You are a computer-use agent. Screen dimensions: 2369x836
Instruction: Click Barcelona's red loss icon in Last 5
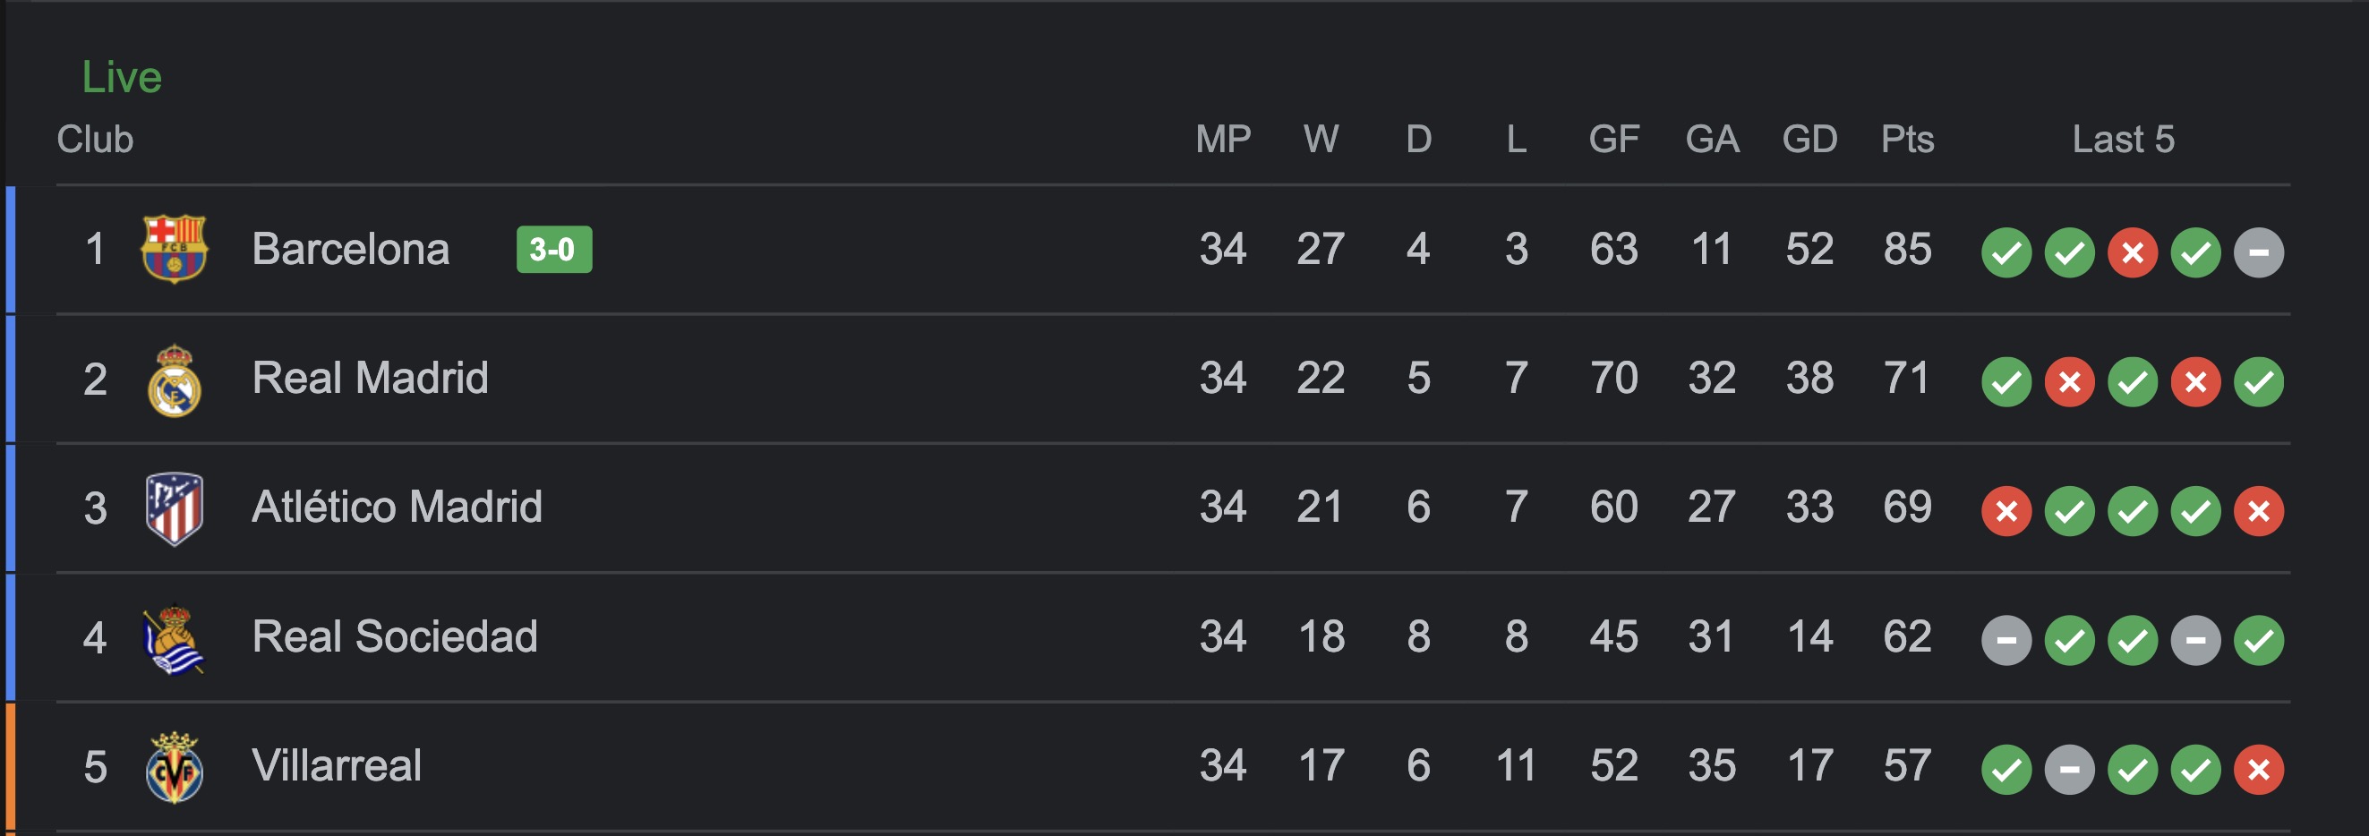(x=2133, y=252)
